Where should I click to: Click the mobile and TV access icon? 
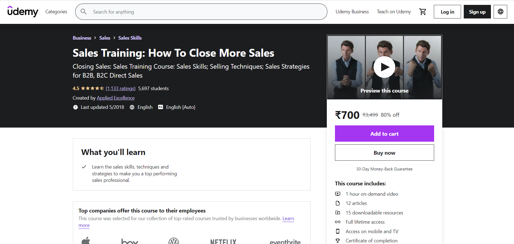pos(338,231)
